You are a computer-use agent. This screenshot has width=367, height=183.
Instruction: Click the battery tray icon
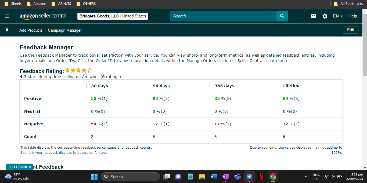(339, 177)
